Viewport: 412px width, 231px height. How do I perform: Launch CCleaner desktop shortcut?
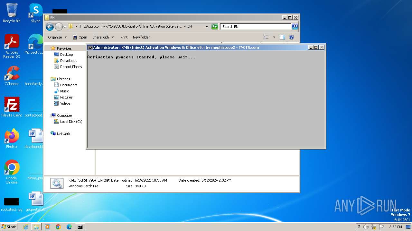tap(12, 76)
